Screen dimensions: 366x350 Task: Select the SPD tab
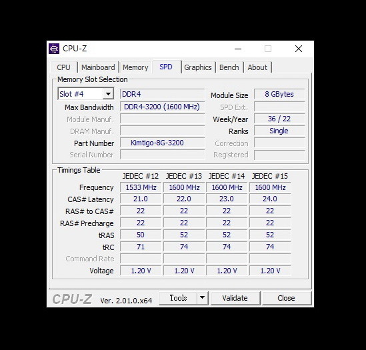[x=166, y=67]
